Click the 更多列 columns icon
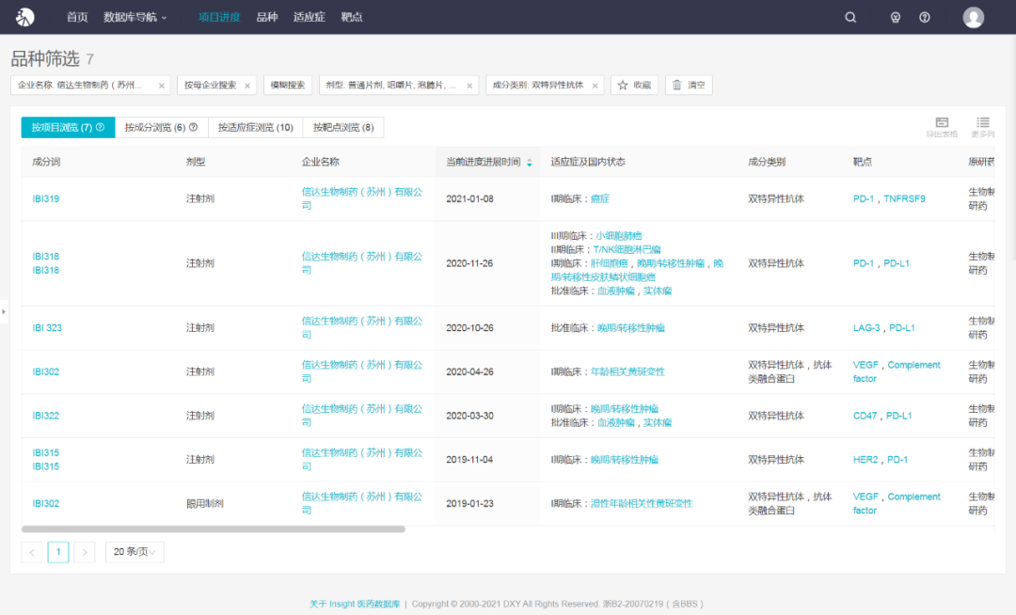 (982, 127)
